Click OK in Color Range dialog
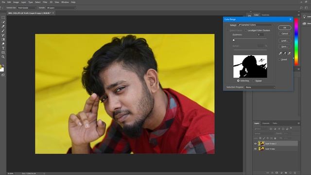The height and width of the screenshot is (175, 311). click(285, 28)
